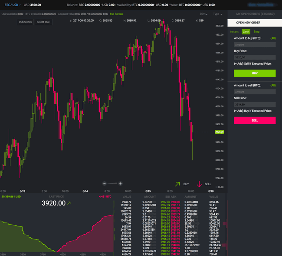Click the last price up-arrow icon

[x=69, y=203]
